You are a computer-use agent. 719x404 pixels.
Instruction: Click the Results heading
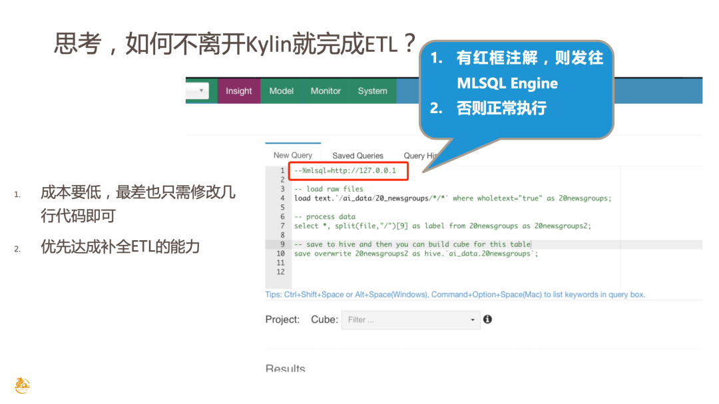click(x=285, y=368)
